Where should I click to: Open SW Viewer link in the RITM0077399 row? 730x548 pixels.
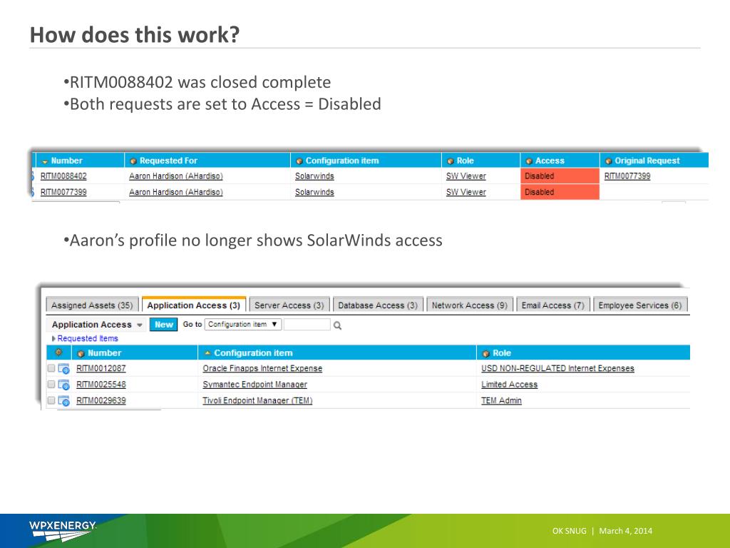pos(466,192)
